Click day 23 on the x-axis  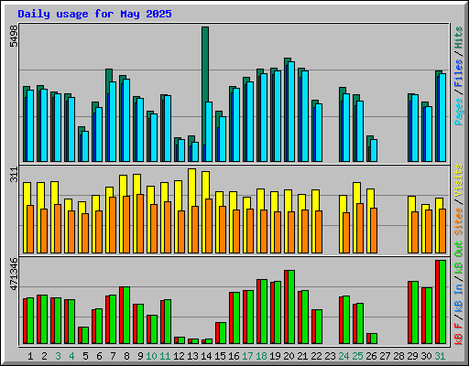[330, 356]
